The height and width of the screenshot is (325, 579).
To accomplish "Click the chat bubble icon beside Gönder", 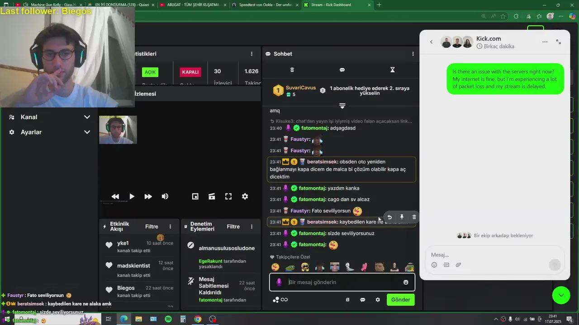I will point(362,300).
